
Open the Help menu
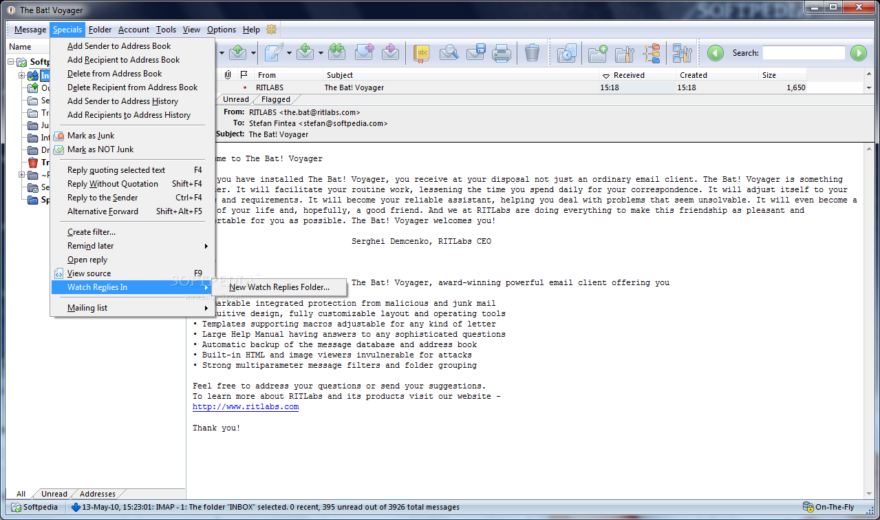click(251, 30)
